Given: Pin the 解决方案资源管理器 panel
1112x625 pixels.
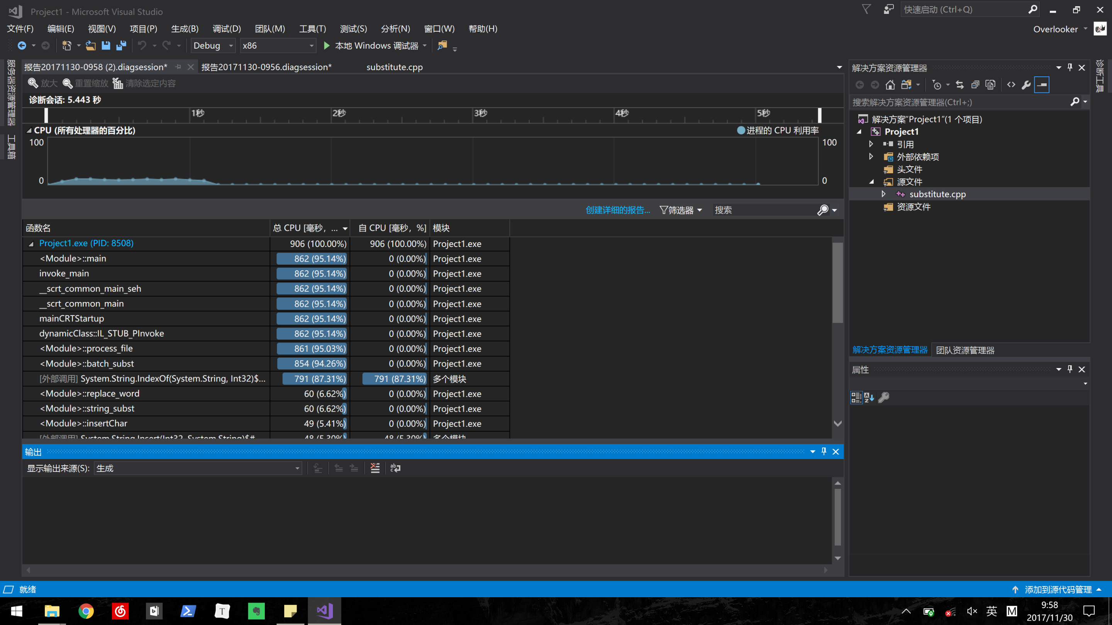Looking at the screenshot, I should point(1070,67).
